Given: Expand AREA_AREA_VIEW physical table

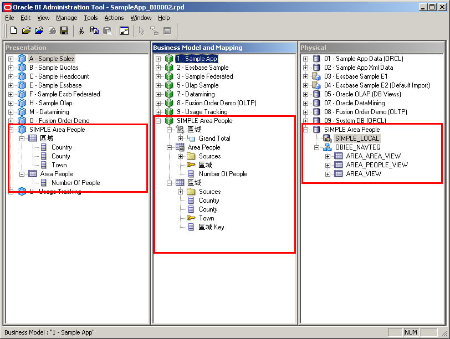Looking at the screenshot, I should coord(328,156).
